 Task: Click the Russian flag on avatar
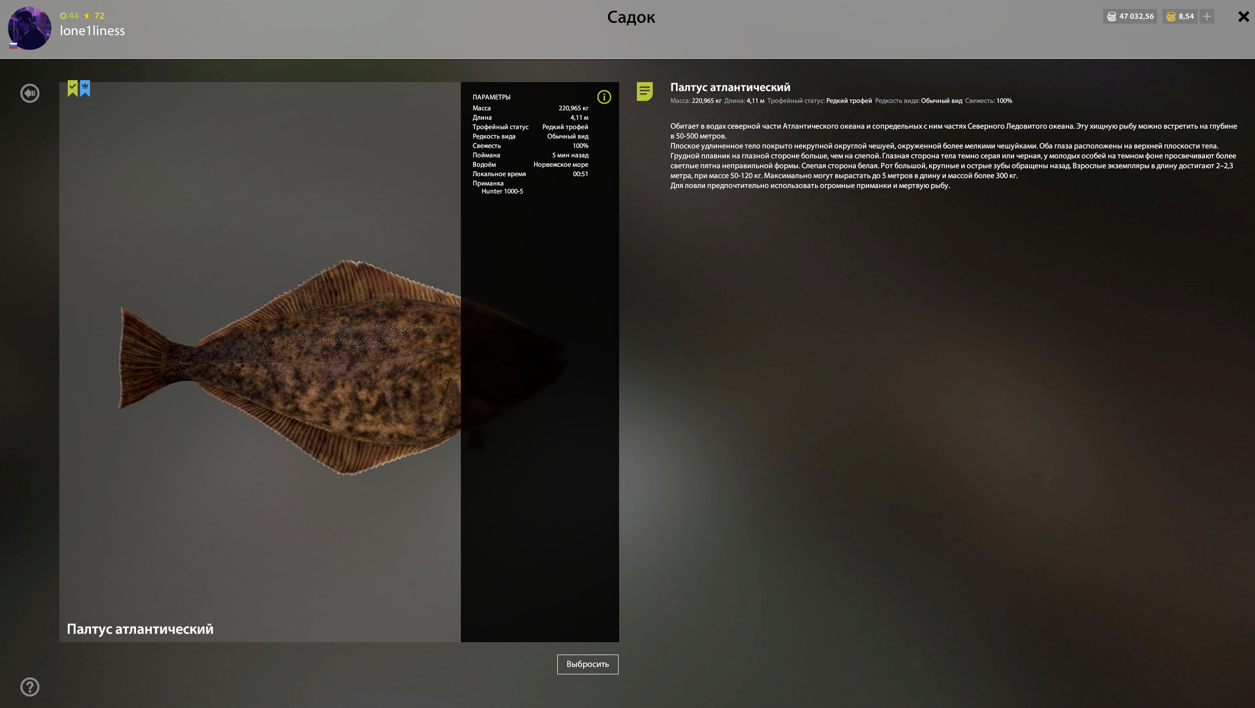(x=13, y=46)
